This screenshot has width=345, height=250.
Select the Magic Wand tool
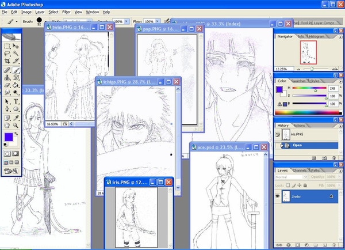click(16, 54)
